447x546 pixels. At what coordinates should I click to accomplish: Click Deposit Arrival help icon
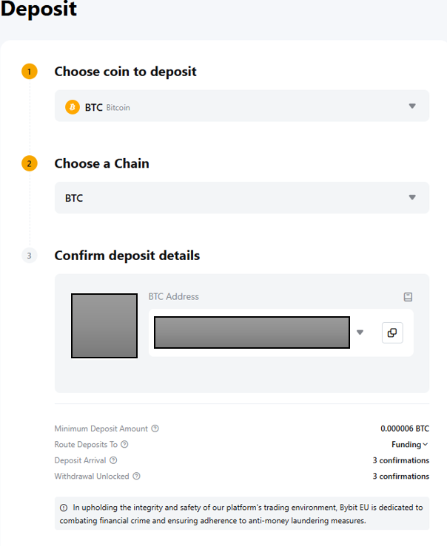pos(113,460)
